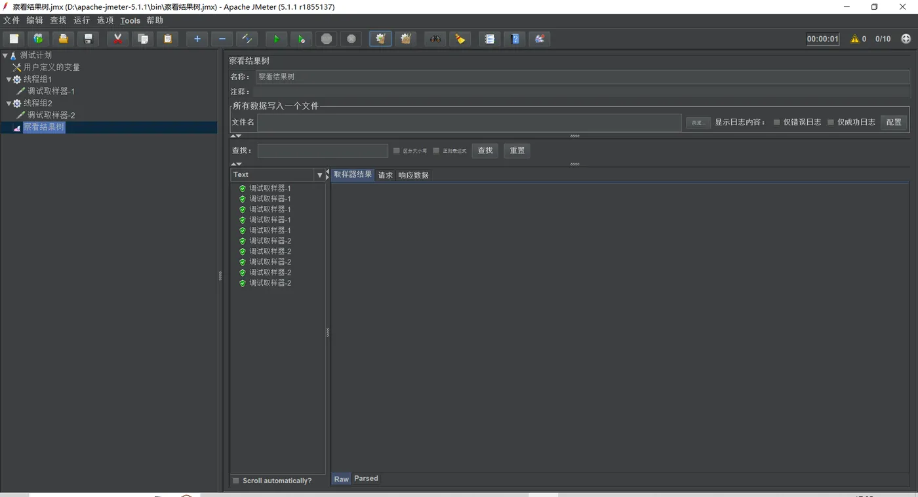Collapse the 线程组1 node arrow
918x497 pixels.
(x=9, y=79)
